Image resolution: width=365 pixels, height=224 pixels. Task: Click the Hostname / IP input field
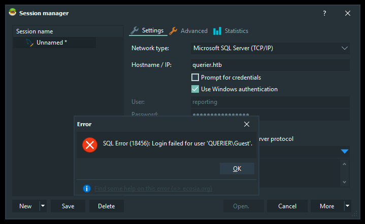click(270, 65)
